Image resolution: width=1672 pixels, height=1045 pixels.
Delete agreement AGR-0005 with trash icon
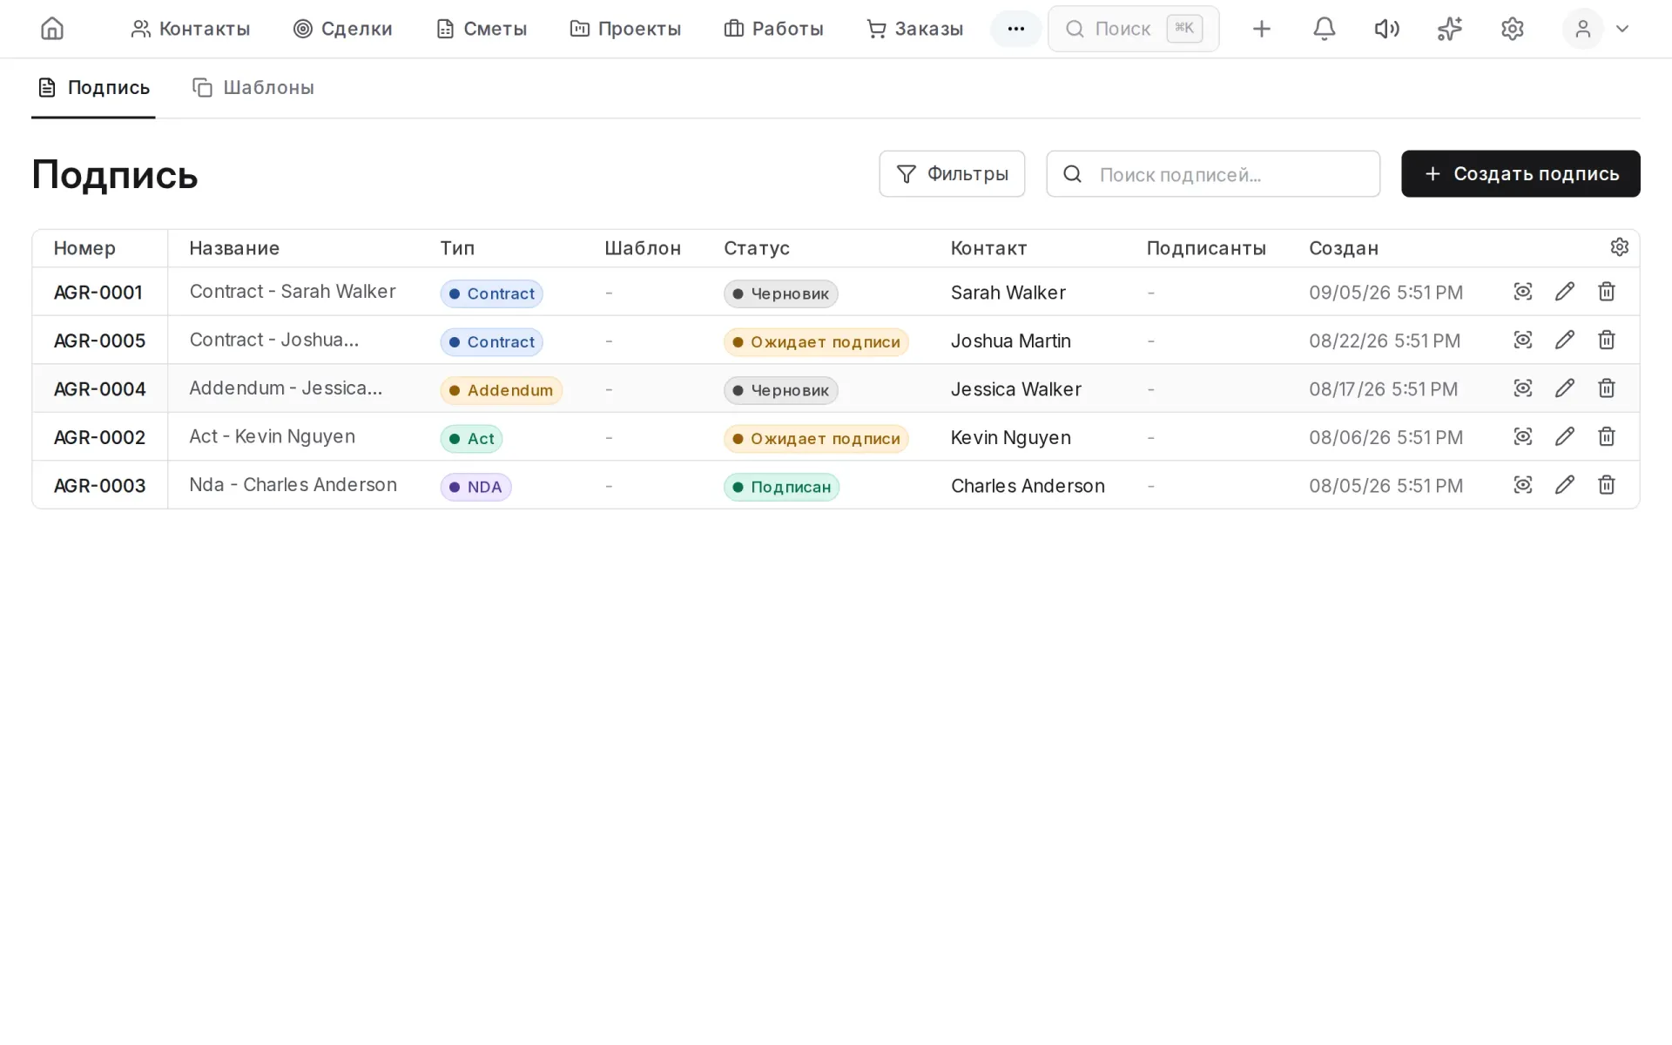[x=1606, y=340]
